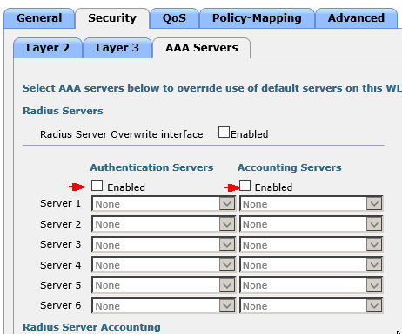The image size is (402, 334).
Task: Open Server 5 authentication dropdown
Action: pos(164,285)
